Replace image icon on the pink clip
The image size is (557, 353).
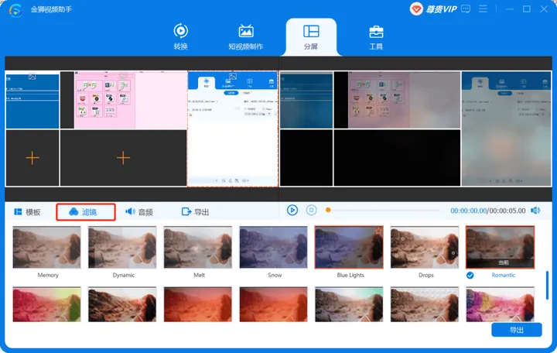(x=123, y=76)
